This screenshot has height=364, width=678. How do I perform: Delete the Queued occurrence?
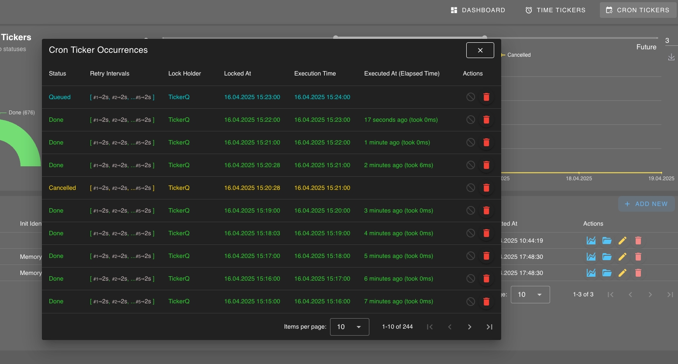[x=486, y=97]
